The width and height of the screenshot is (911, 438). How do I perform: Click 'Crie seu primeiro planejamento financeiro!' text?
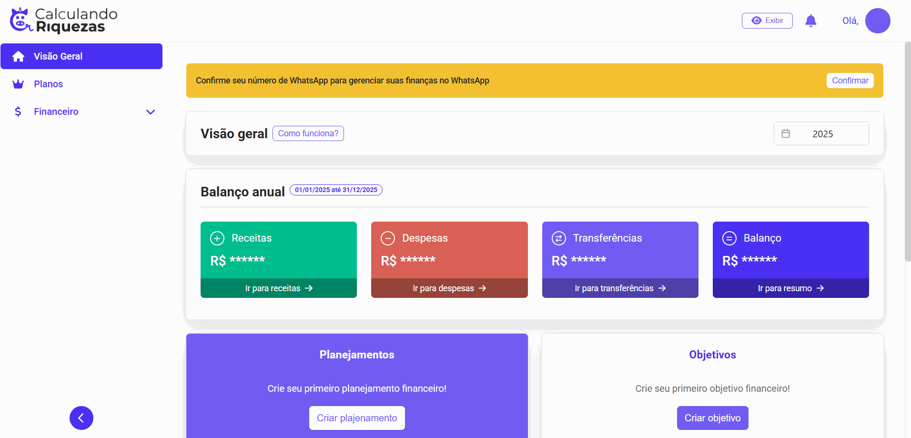pos(357,388)
